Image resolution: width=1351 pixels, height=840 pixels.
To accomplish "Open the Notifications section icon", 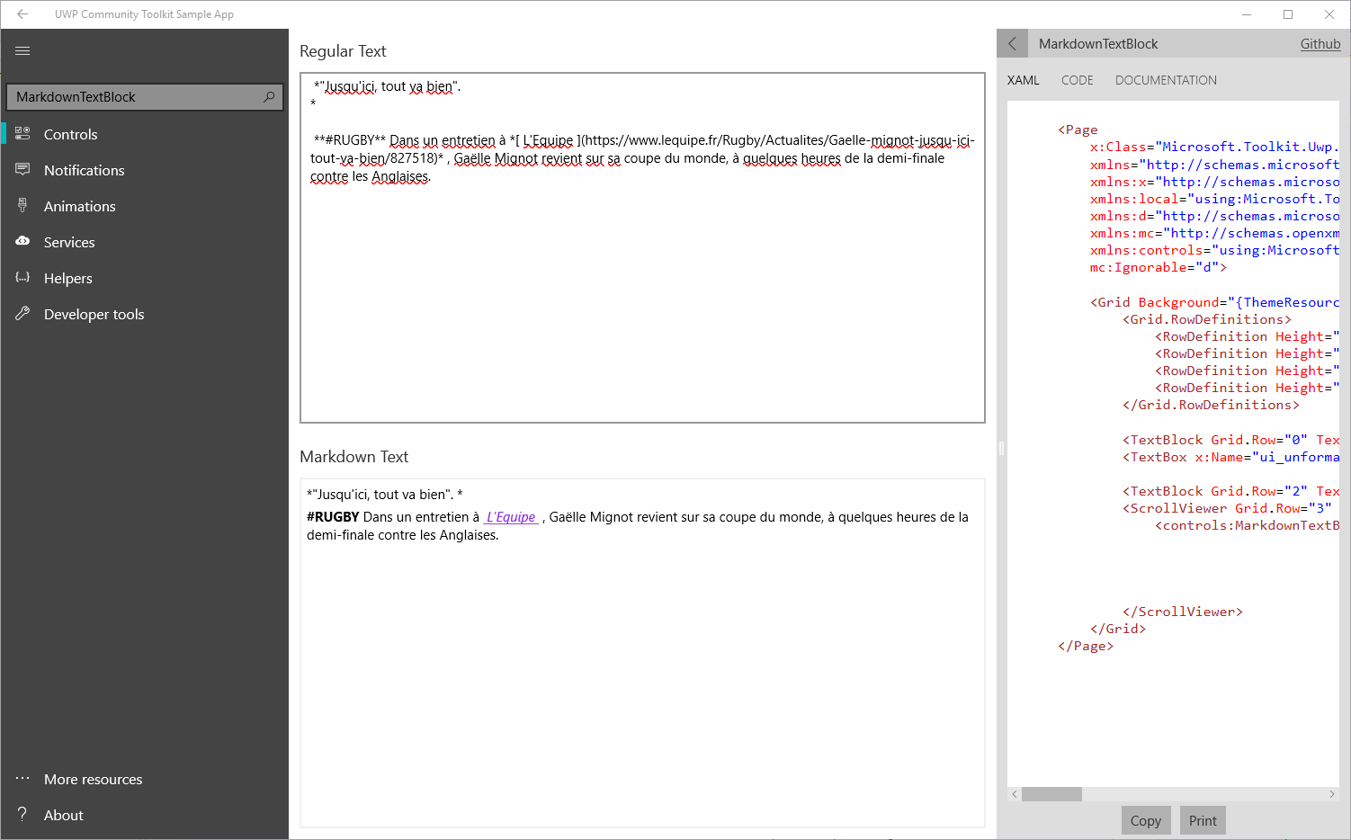I will 22,169.
